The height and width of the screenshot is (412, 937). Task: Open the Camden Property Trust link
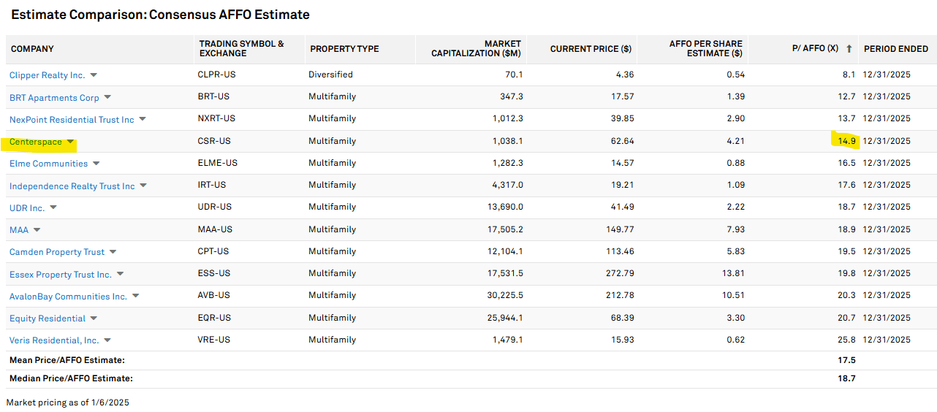(x=57, y=252)
